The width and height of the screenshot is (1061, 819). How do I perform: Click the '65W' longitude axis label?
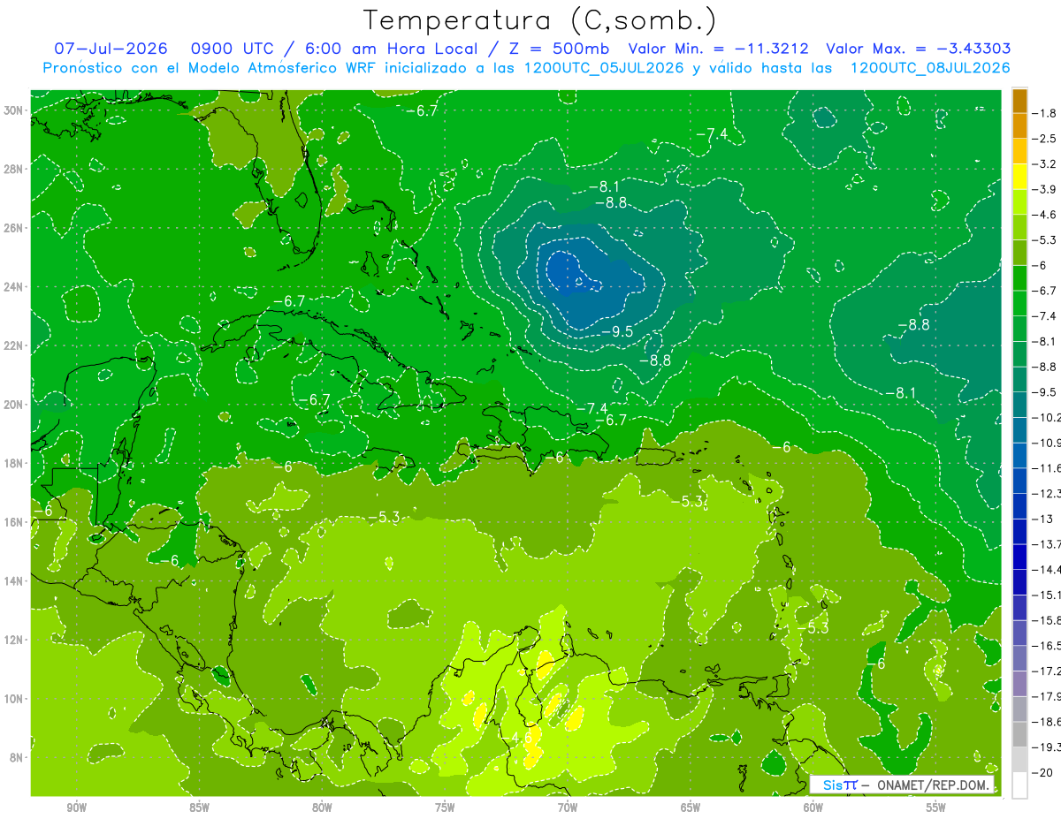click(x=691, y=808)
